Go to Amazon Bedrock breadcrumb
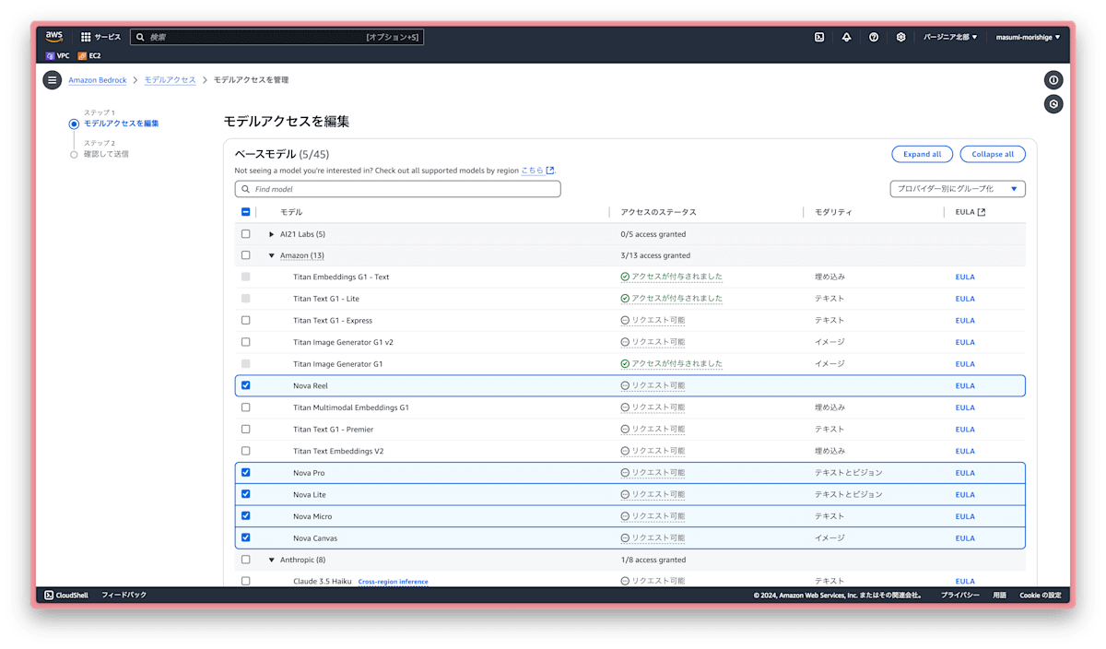This screenshot has width=1106, height=649. [x=98, y=80]
